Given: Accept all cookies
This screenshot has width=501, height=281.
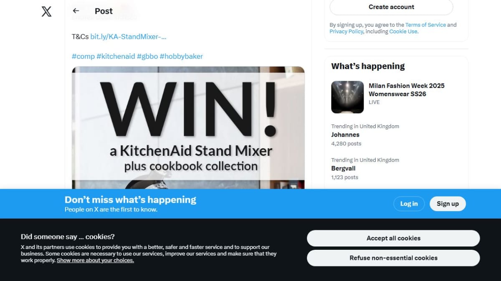Looking at the screenshot, I should (393, 238).
